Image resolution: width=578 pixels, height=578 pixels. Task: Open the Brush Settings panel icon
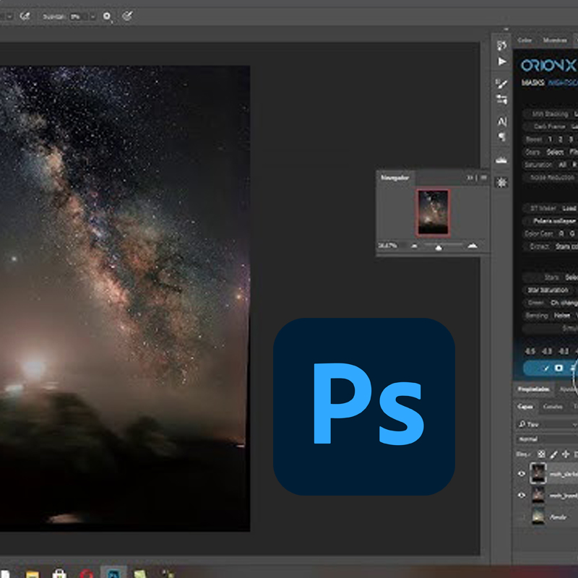(501, 84)
